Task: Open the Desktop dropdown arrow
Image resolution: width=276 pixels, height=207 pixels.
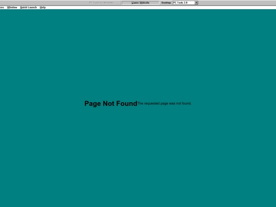Action: point(196,3)
